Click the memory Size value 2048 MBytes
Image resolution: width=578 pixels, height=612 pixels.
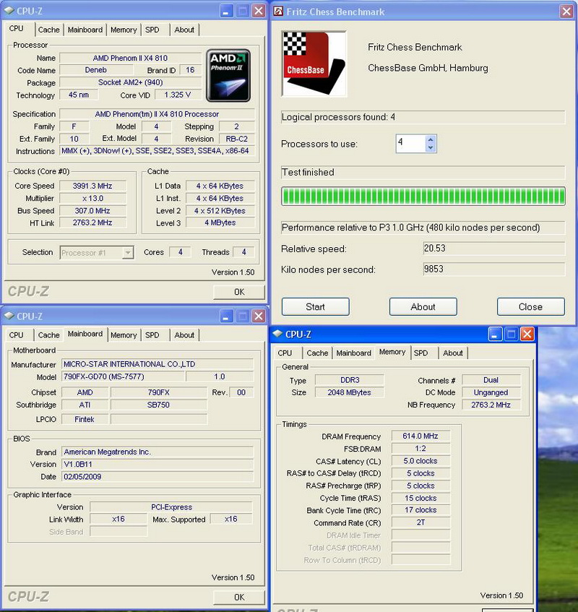tap(350, 392)
